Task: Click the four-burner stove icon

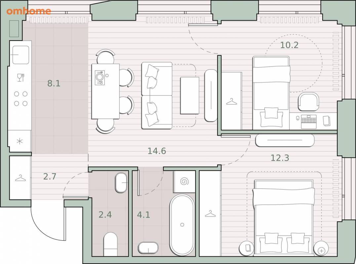Action: point(21,99)
